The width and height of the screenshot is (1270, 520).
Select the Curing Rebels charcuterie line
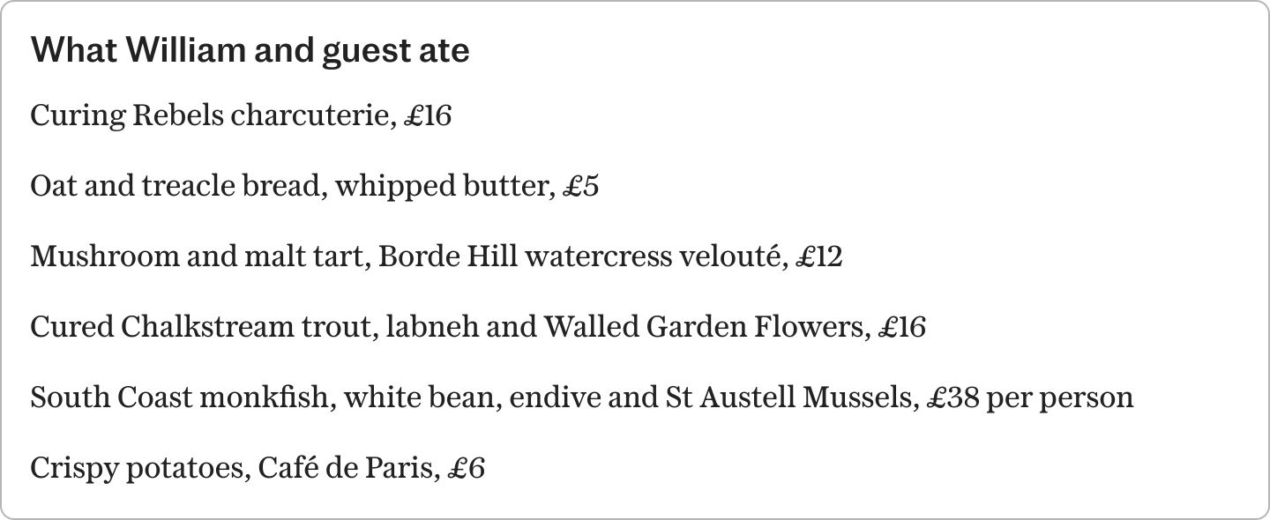[x=241, y=115]
